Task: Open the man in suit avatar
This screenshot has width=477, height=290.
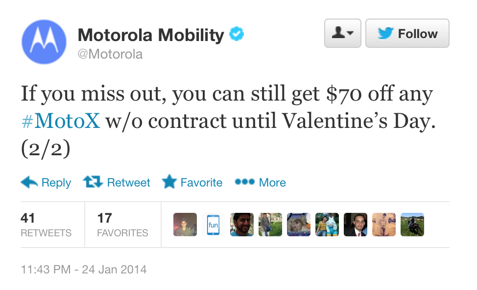Action: (x=356, y=225)
